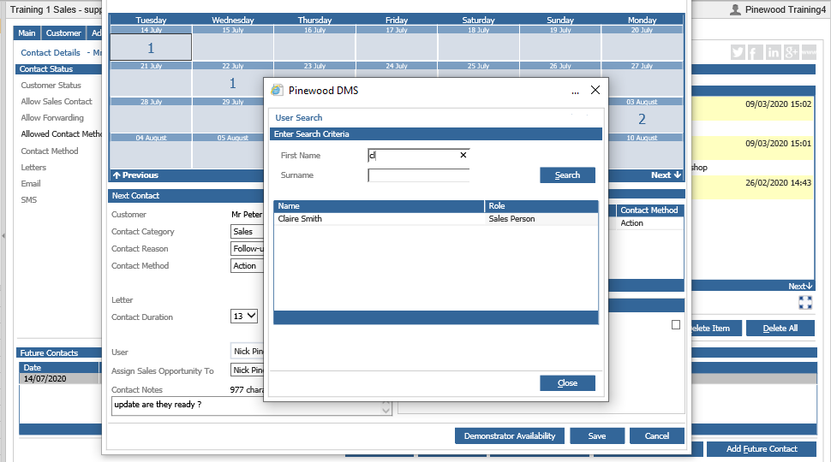Screen dimensions: 831x462
Task: Open the Contact Method Action dropdown
Action: [248, 266]
